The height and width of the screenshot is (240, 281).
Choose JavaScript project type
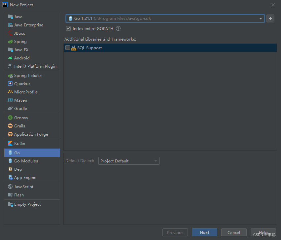click(32, 187)
